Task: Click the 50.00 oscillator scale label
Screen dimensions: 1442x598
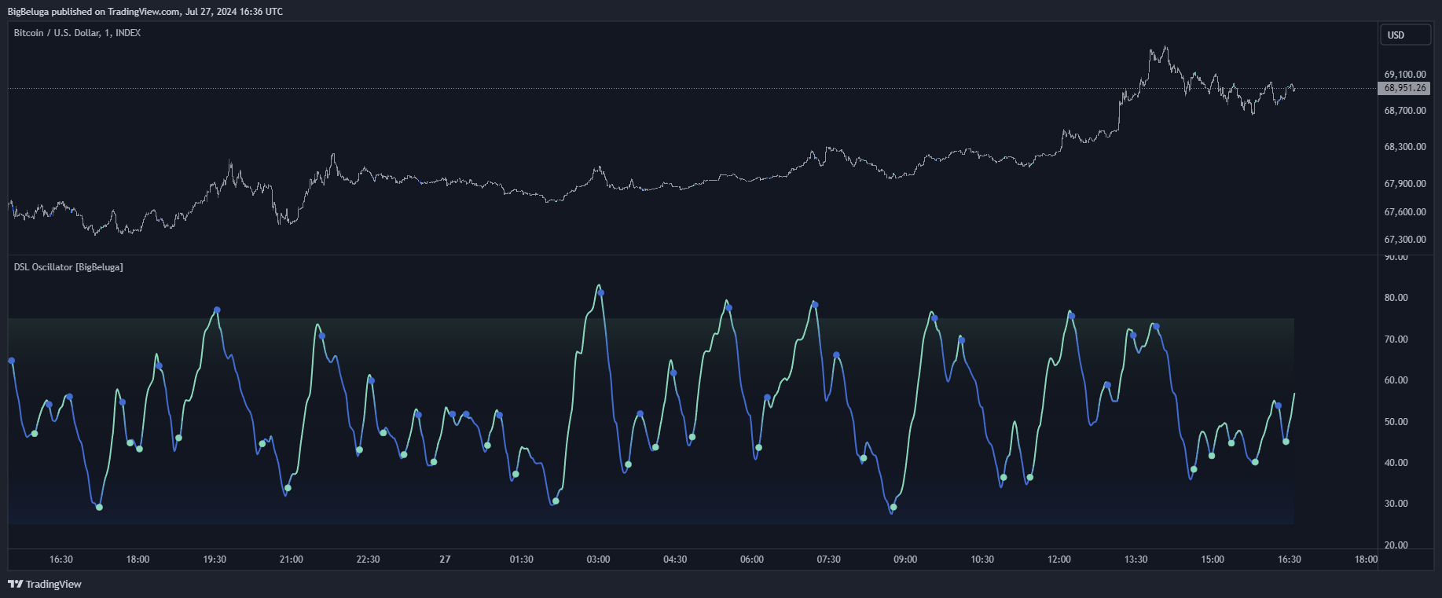Action: (1396, 422)
